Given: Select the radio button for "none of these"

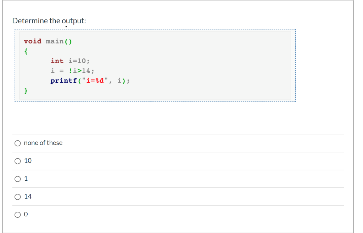Looking at the screenshot, I should point(17,143).
